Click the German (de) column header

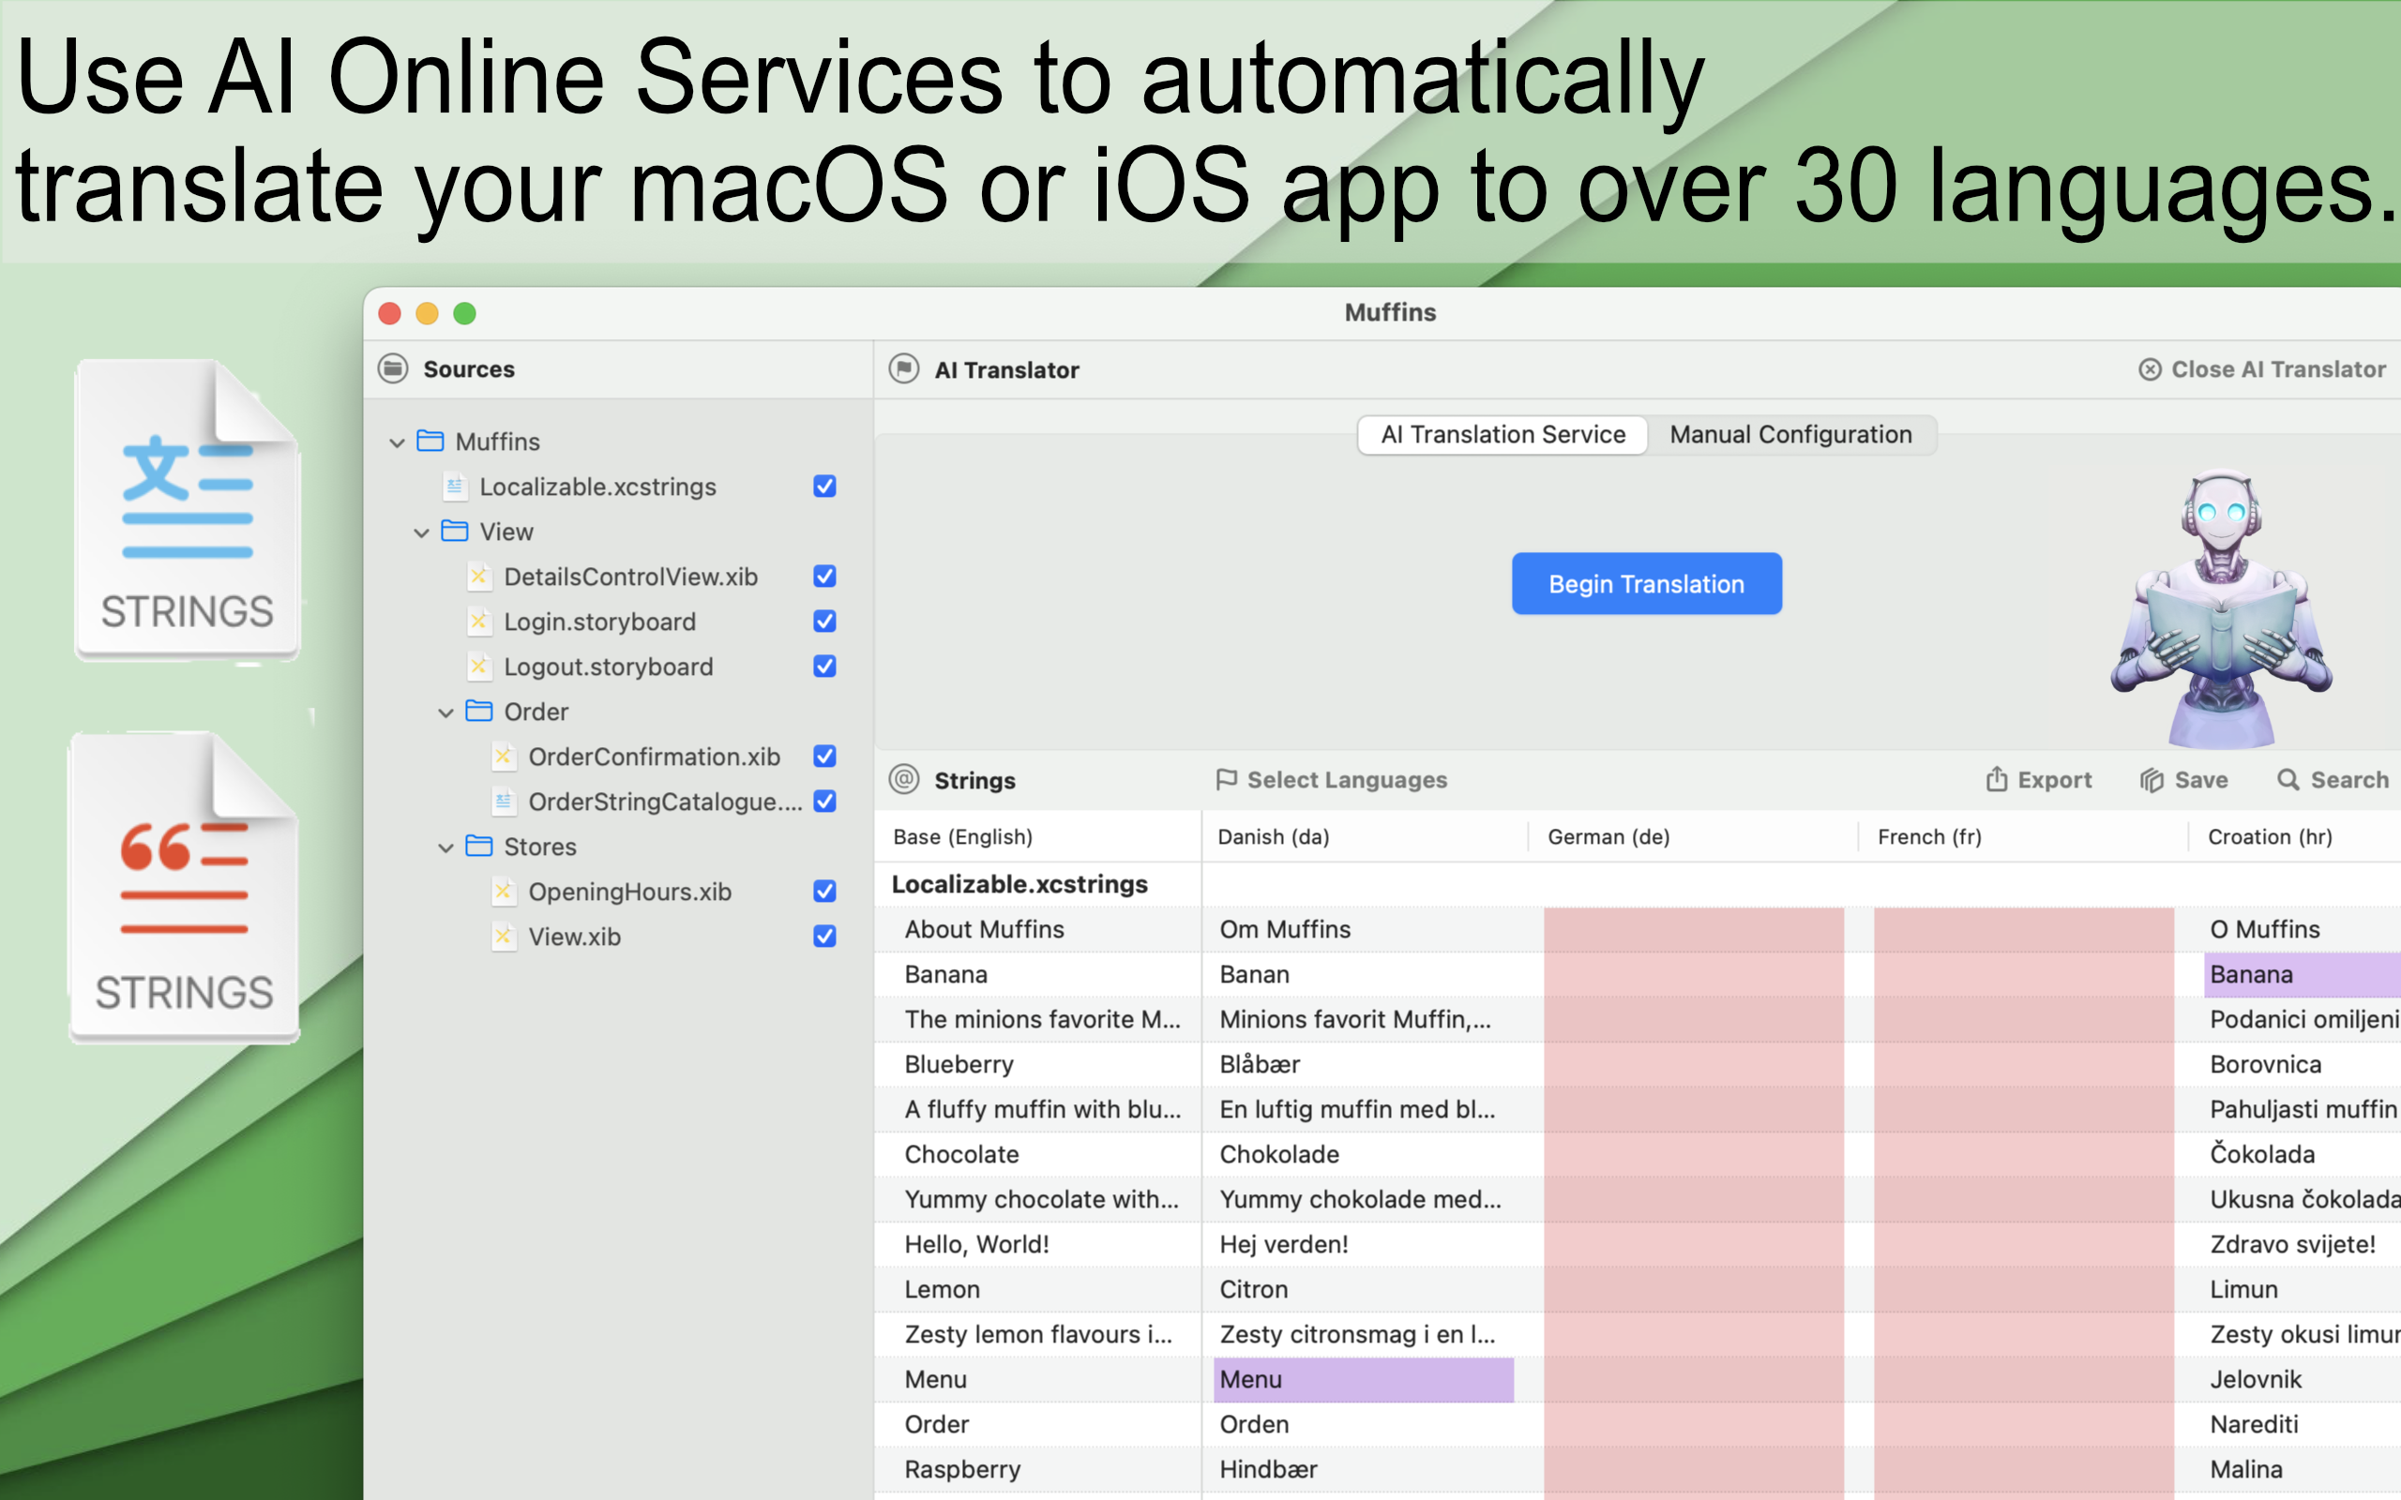1694,836
